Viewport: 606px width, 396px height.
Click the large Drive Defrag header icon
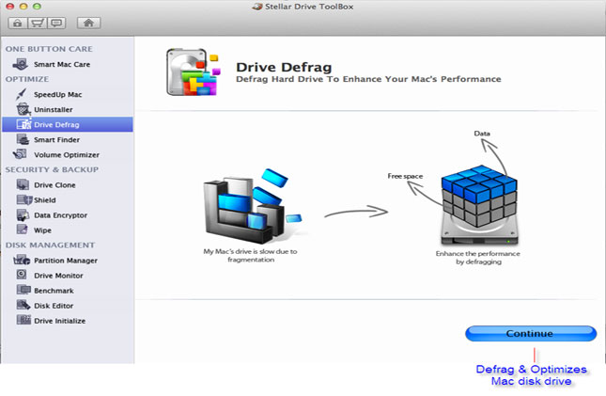(194, 72)
